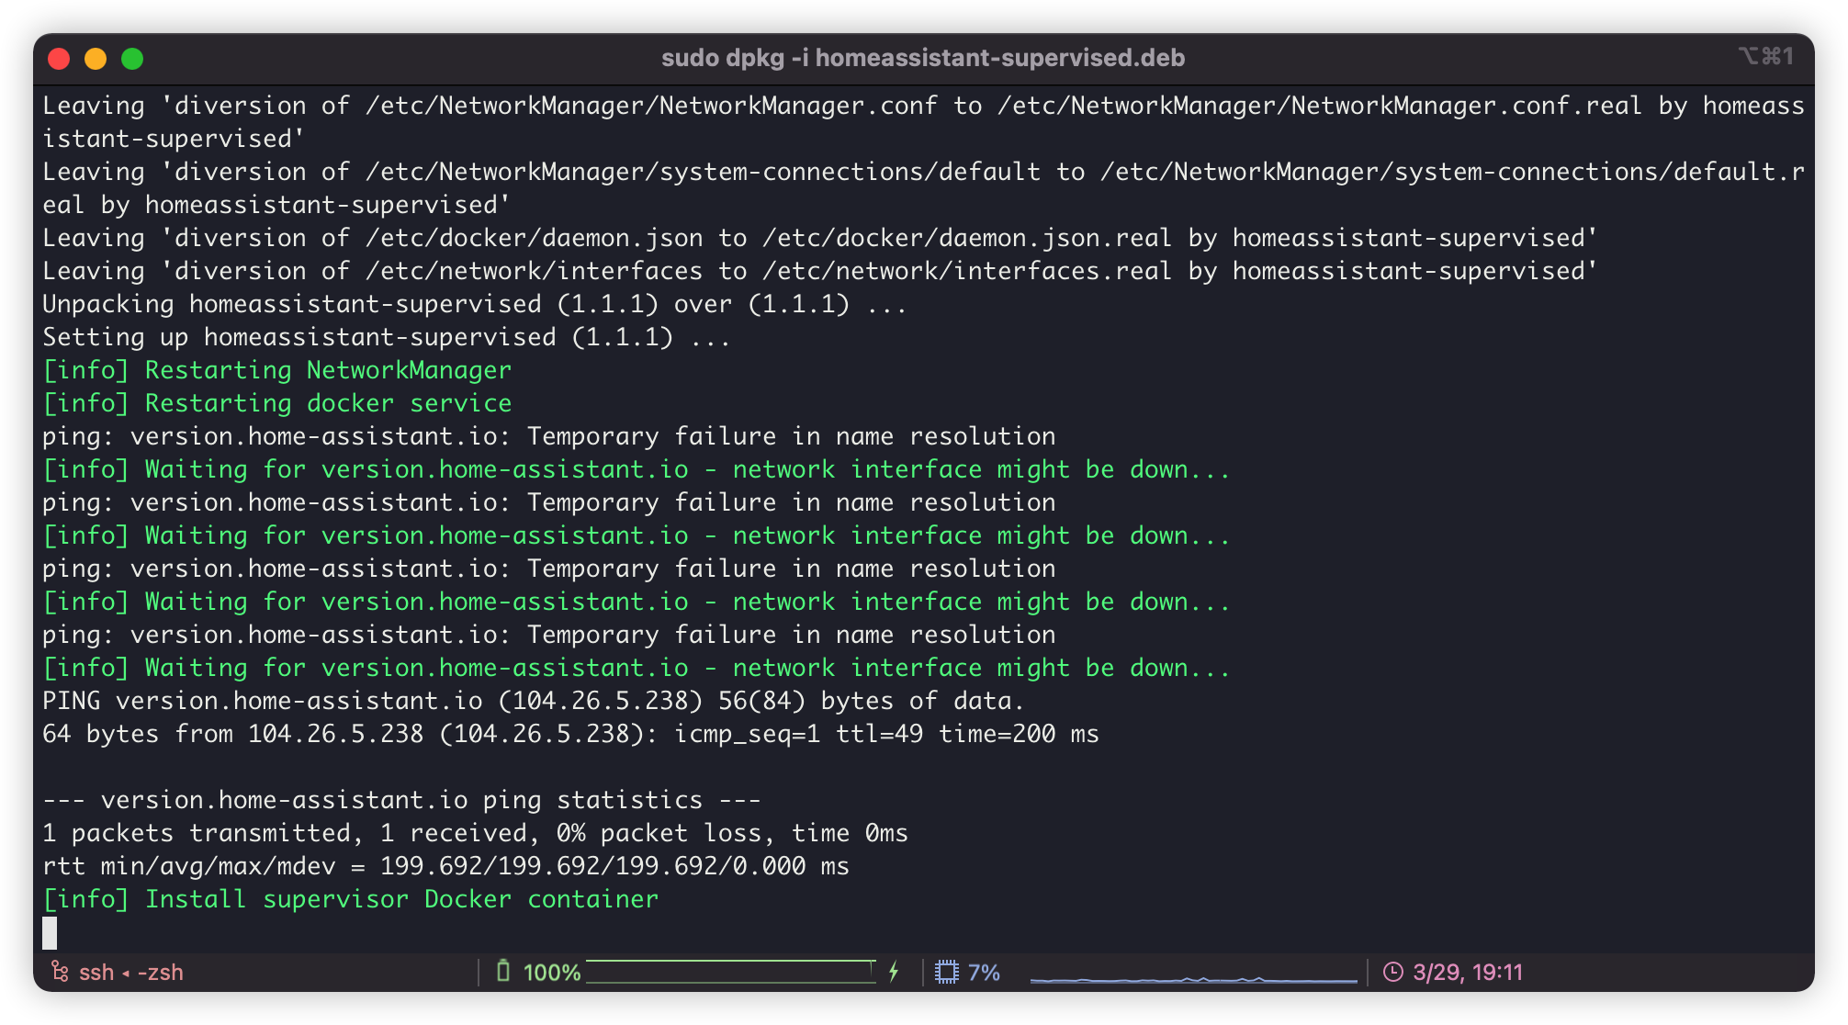Click the window title 'sudo dpkg -i homeassistant-supervised.deb'
Image resolution: width=1848 pixels, height=1025 pixels.
tap(923, 58)
